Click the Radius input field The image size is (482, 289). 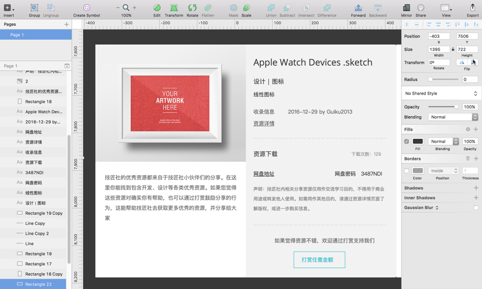click(470, 79)
